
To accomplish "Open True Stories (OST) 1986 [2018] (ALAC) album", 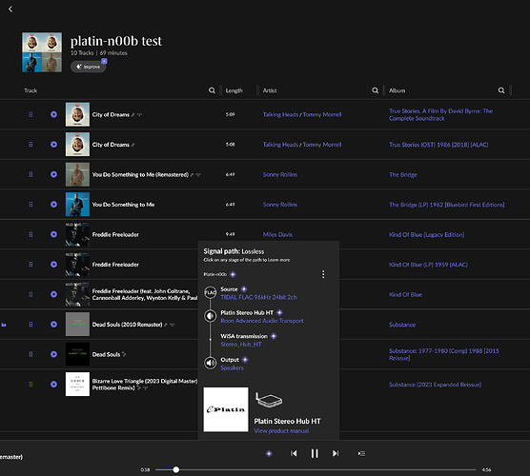I will pyautogui.click(x=438, y=145).
